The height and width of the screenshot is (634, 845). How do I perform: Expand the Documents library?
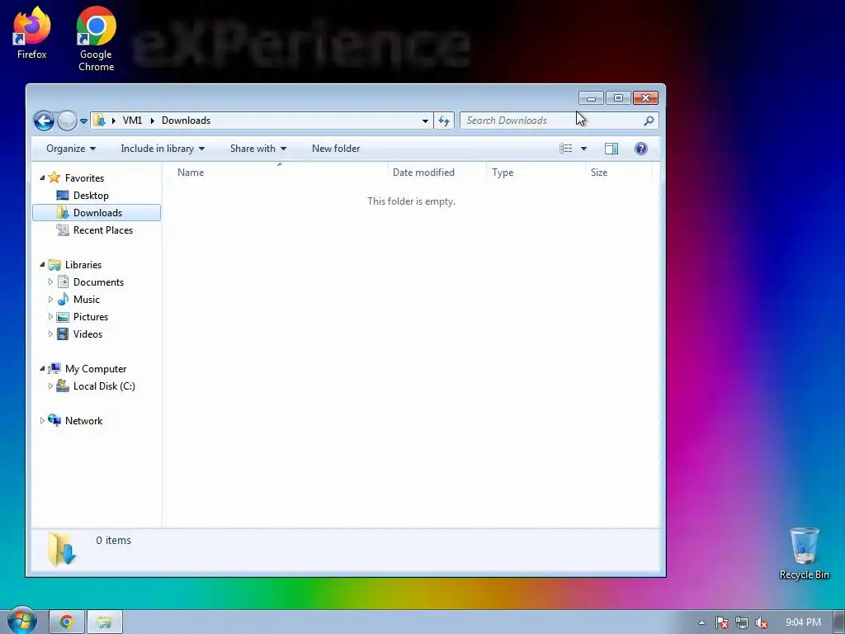point(50,282)
